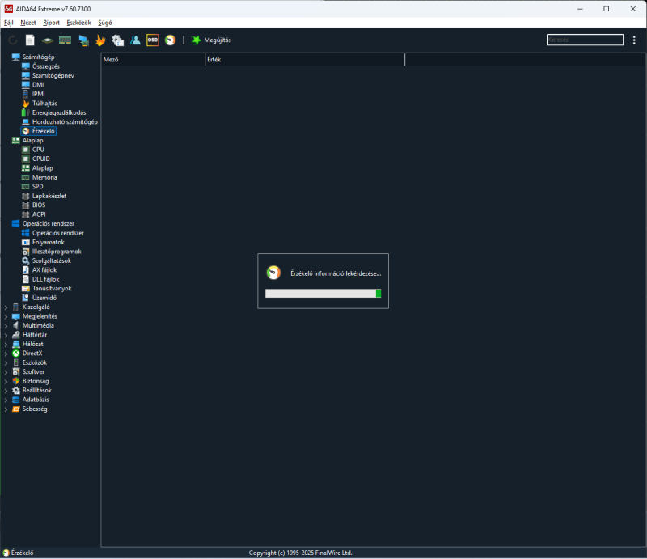Select the SPD tree item
This screenshot has height=559, width=647.
pos(37,187)
